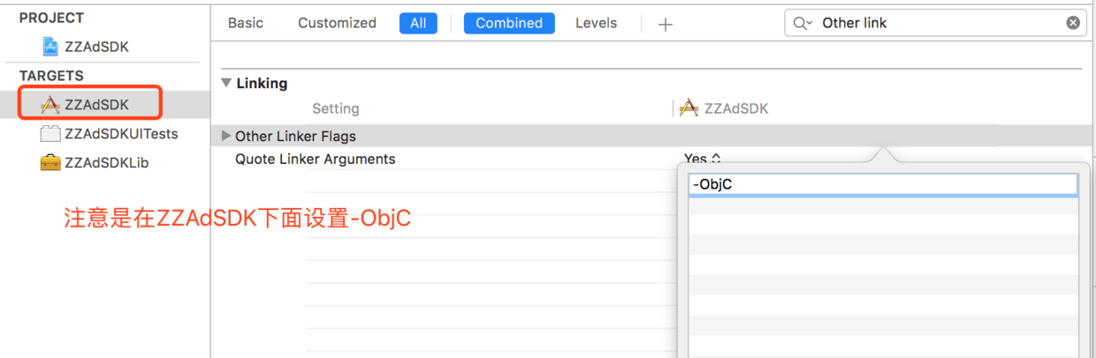Viewport: 1096px width, 358px height.
Task: Select the All settings filter
Action: pyautogui.click(x=418, y=23)
